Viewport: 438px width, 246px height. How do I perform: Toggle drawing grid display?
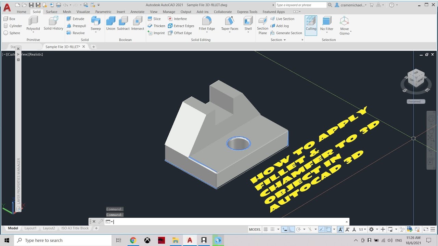click(x=266, y=229)
